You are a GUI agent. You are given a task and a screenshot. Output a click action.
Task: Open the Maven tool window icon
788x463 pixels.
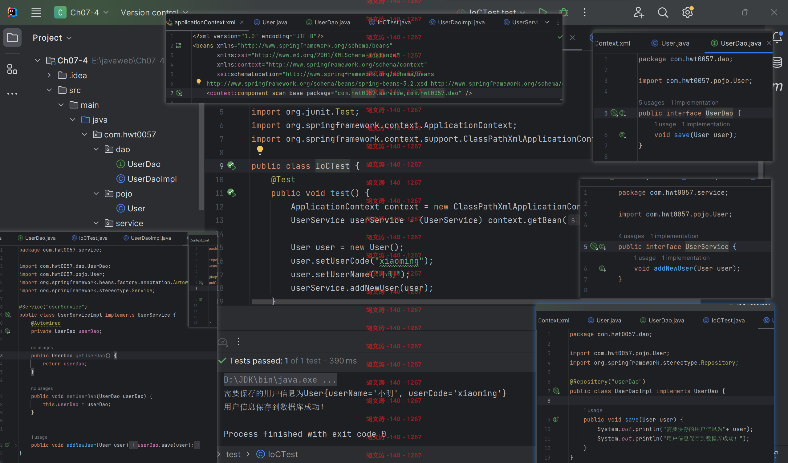click(778, 86)
